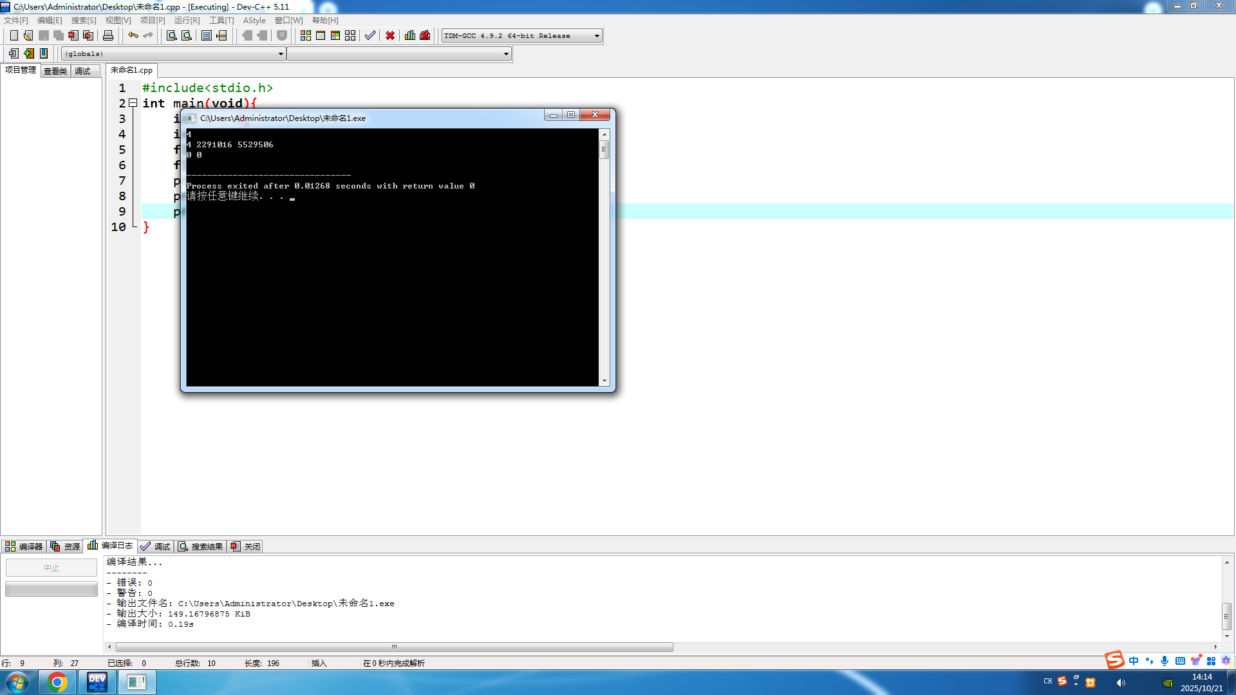The image size is (1236, 695).
Task: Toggle Sogou Chinese/English input mode
Action: coord(1134,661)
